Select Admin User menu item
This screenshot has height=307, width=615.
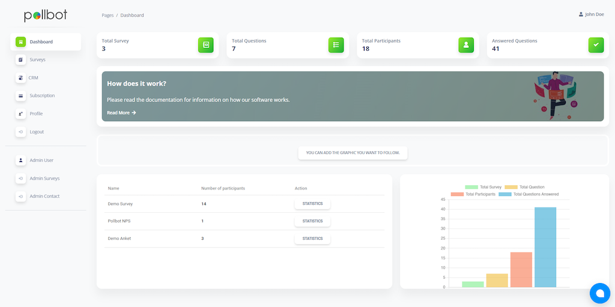41,161
